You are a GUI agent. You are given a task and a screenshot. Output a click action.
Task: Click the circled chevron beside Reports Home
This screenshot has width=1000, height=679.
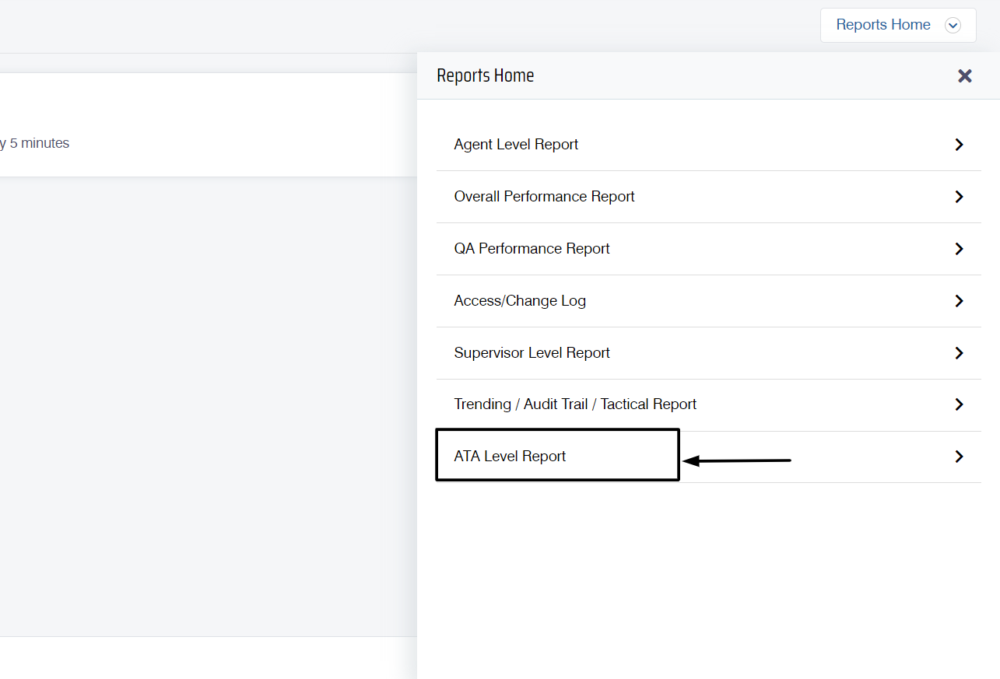tap(953, 26)
